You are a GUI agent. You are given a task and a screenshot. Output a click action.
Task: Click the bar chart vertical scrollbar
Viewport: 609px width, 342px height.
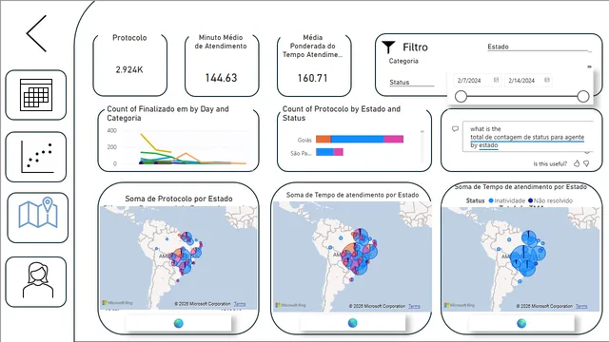point(422,146)
